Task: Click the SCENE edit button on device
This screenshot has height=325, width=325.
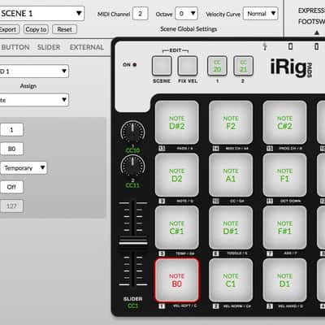Action: 162,66
